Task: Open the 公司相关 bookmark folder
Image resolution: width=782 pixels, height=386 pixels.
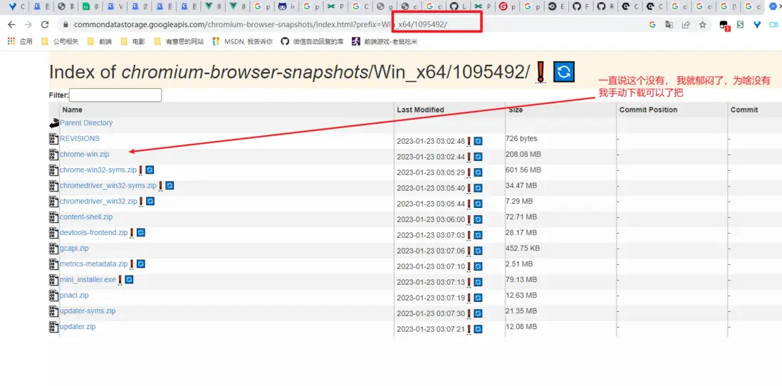Action: point(61,41)
